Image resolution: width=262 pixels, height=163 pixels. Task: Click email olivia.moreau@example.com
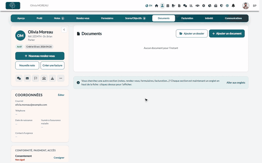pyautogui.click(x=31, y=105)
